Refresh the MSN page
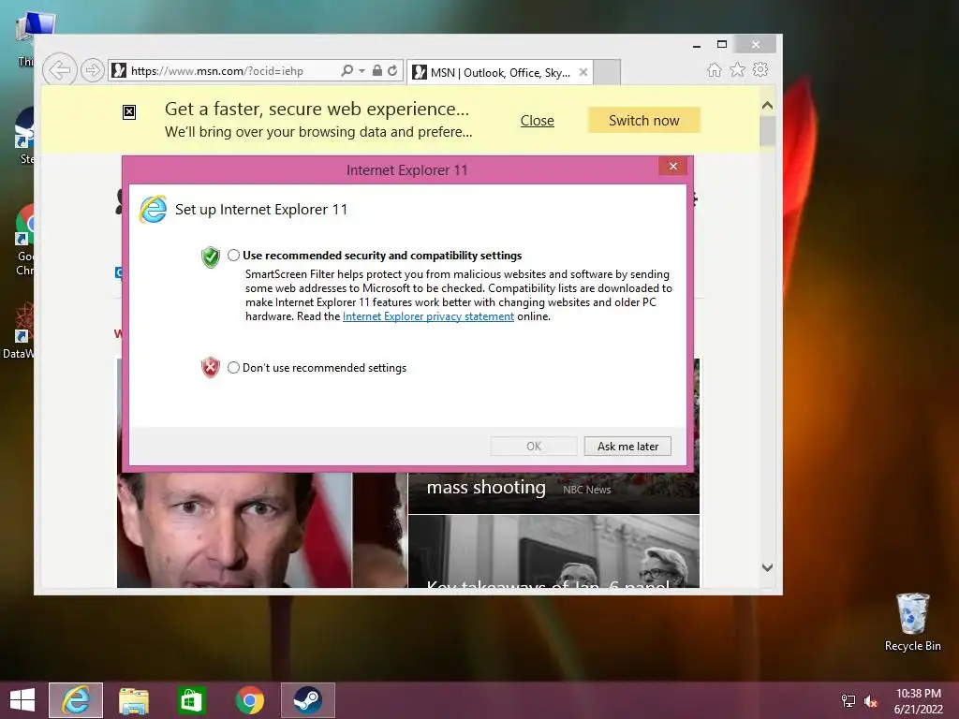Screen dimensions: 959x719 pyautogui.click(x=392, y=70)
